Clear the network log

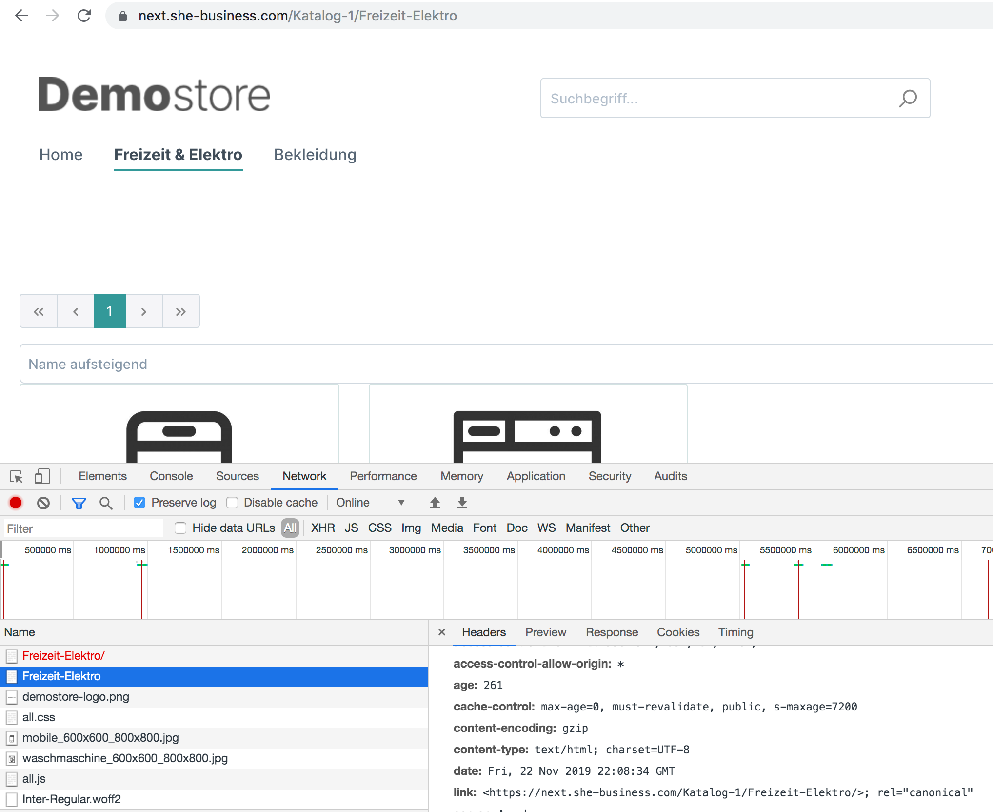[43, 503]
